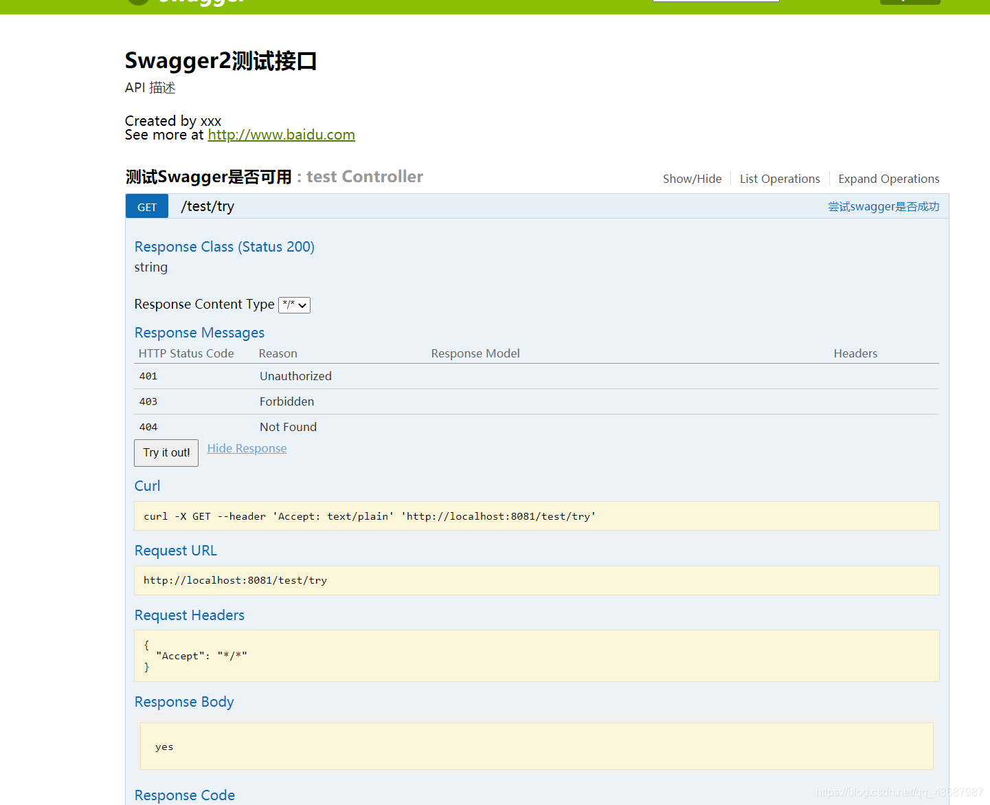Open the Response Content Type dropdown
Image resolution: width=990 pixels, height=805 pixels.
(x=294, y=305)
